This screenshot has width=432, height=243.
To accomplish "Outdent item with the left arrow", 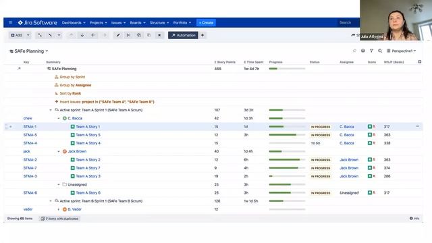I will point(93,35).
